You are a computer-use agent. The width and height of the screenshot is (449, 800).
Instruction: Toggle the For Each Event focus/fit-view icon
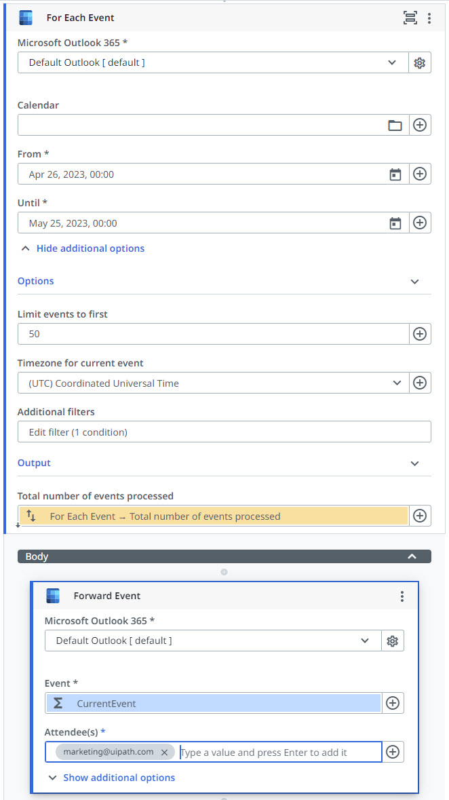point(410,18)
